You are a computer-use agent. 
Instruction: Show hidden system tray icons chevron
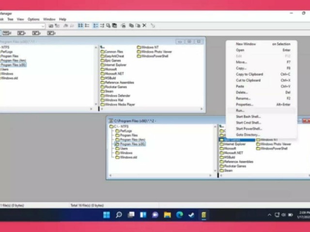270,215
